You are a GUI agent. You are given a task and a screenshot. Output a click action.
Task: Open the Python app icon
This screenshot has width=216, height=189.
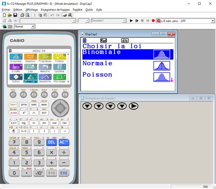(x=16, y=78)
